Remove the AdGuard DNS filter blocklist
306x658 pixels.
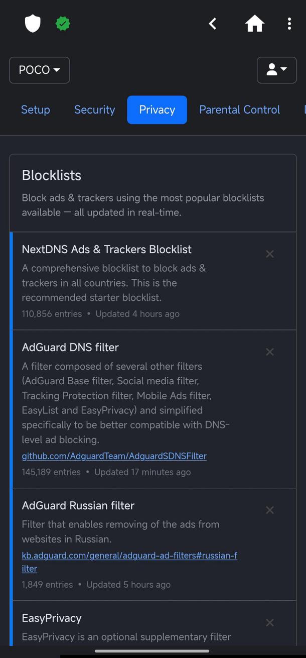coord(269,352)
